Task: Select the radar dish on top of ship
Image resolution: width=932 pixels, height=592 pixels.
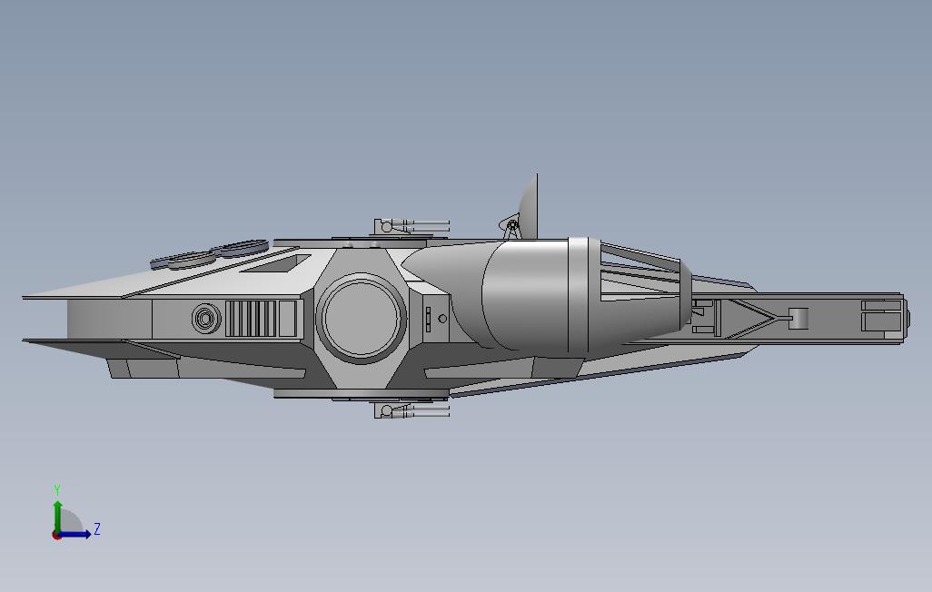Action: pos(528,207)
